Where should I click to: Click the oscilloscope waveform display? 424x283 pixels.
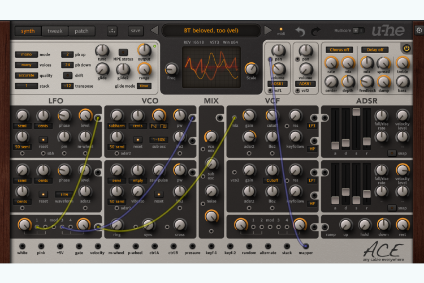(x=211, y=67)
